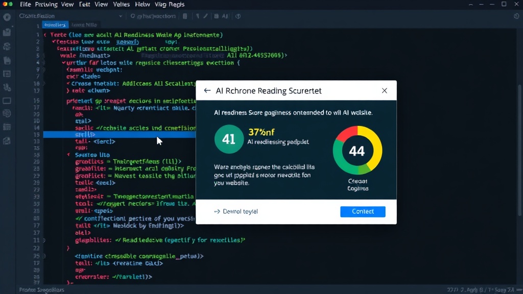Click the 37%nf yellow score text
This screenshot has height=294, width=523.
(x=261, y=132)
